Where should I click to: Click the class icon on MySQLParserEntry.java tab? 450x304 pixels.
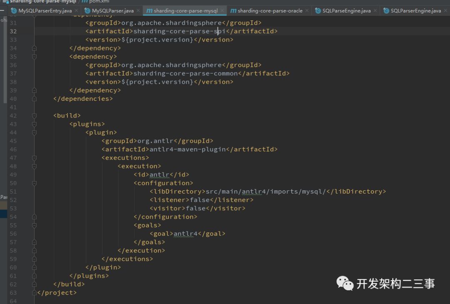click(14, 11)
